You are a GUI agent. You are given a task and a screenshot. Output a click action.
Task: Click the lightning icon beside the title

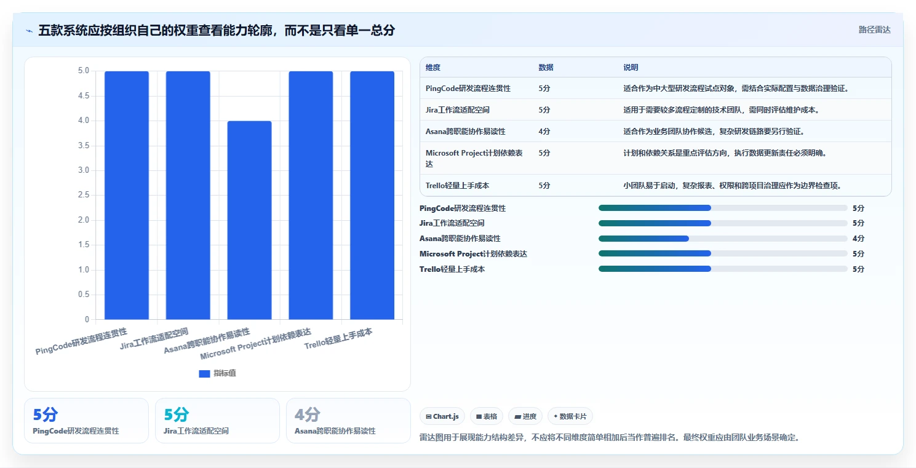tap(29, 31)
